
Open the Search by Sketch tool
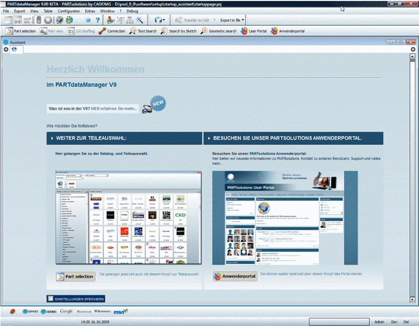coord(179,31)
